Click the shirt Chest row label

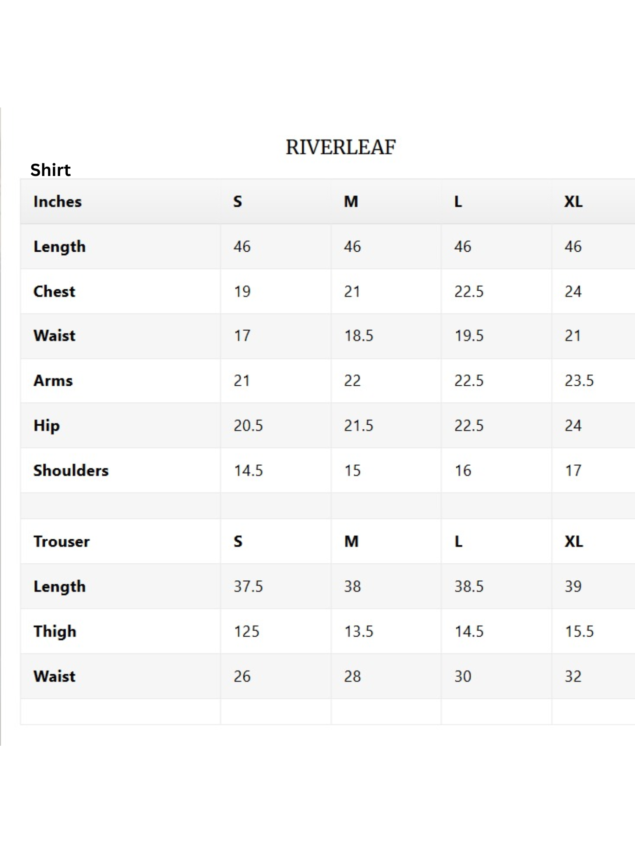(x=54, y=291)
